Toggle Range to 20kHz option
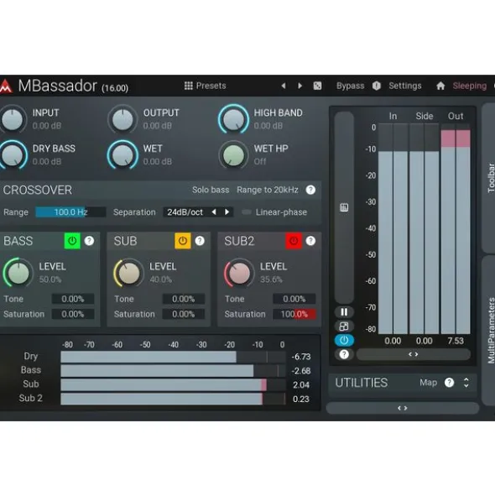495x496 pixels. point(268,190)
